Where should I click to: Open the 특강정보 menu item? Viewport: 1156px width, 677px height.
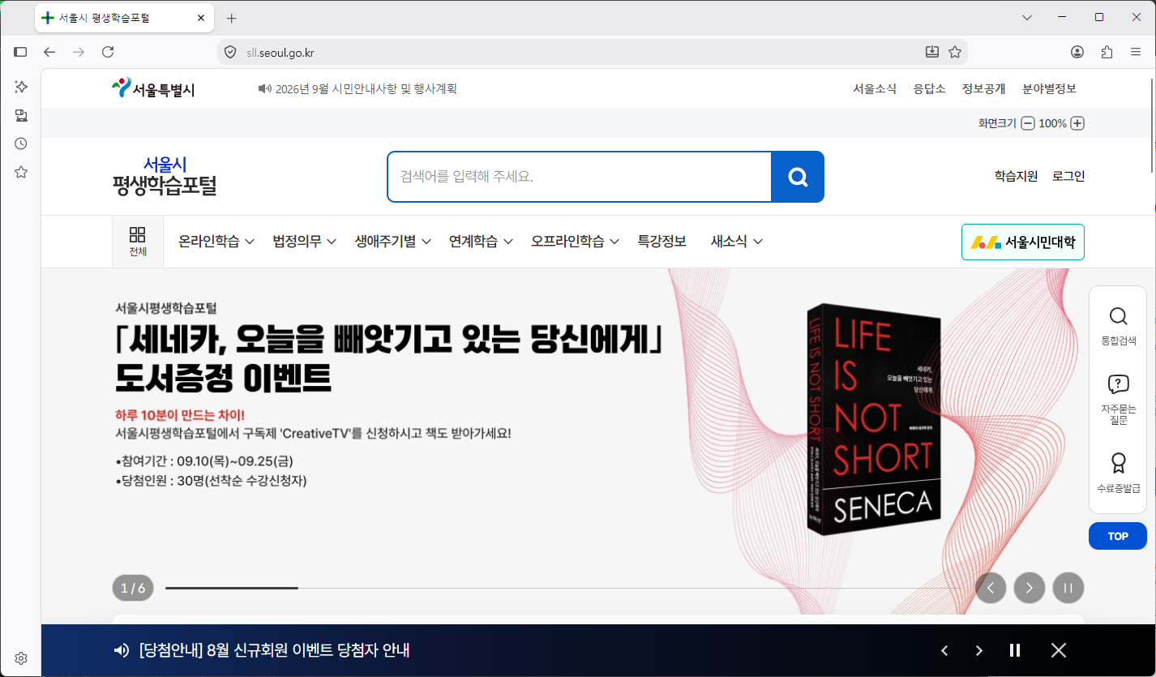click(x=662, y=241)
